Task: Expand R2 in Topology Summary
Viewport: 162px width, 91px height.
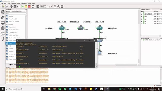Action: point(141,21)
